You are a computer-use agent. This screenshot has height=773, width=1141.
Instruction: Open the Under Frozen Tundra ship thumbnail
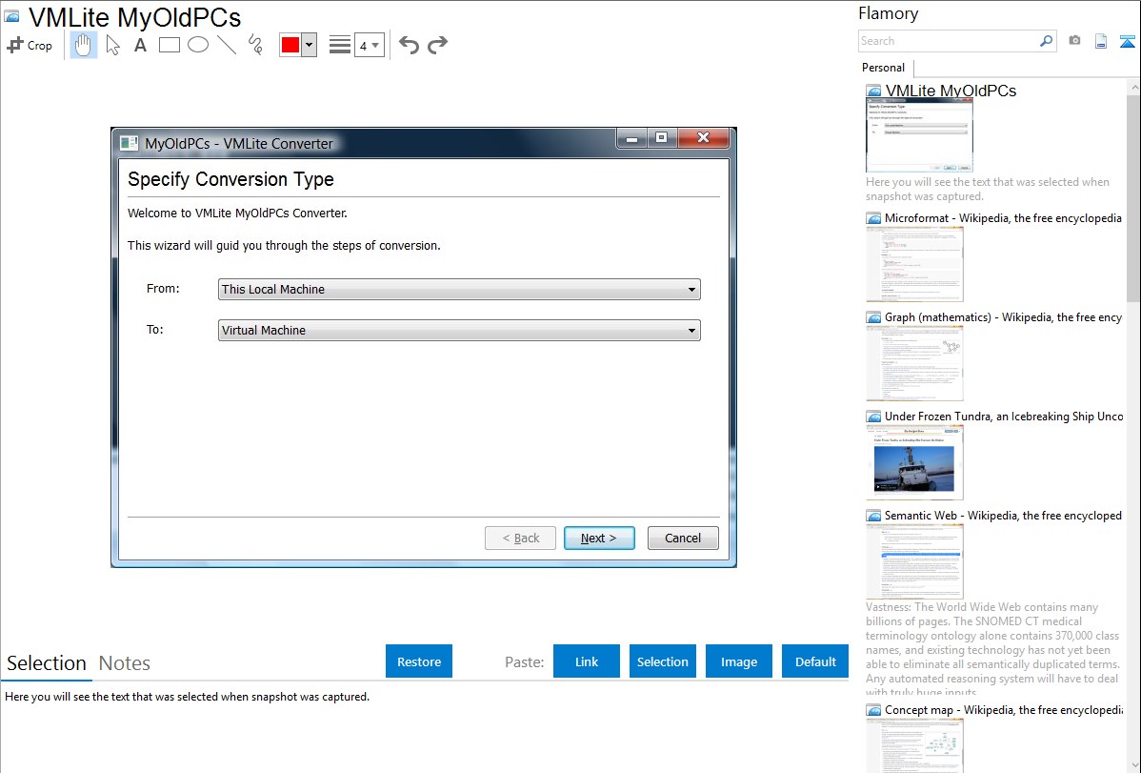[914, 462]
